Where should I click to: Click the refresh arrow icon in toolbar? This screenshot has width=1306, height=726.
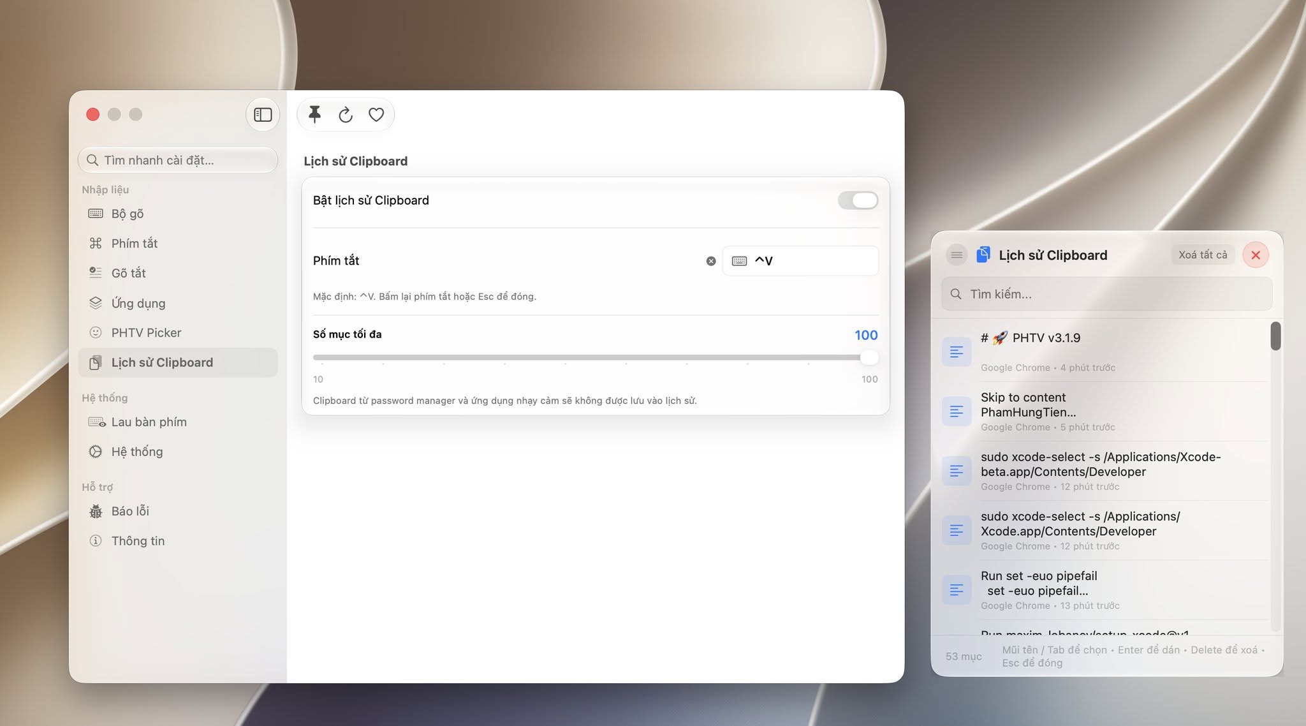346,115
